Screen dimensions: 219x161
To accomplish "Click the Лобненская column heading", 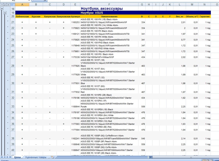I will (x=22, y=16).
